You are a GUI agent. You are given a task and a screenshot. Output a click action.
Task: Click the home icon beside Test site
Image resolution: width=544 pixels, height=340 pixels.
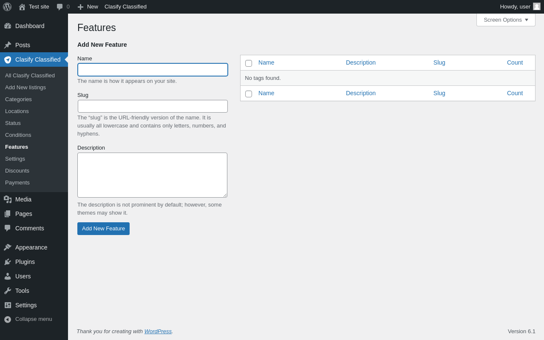(x=22, y=7)
